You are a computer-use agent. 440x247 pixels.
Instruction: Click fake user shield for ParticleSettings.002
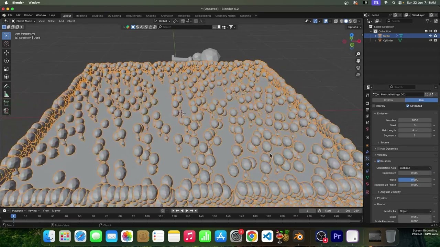(427, 94)
